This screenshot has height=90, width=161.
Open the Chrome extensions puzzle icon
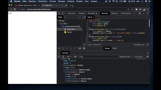[136, 9]
